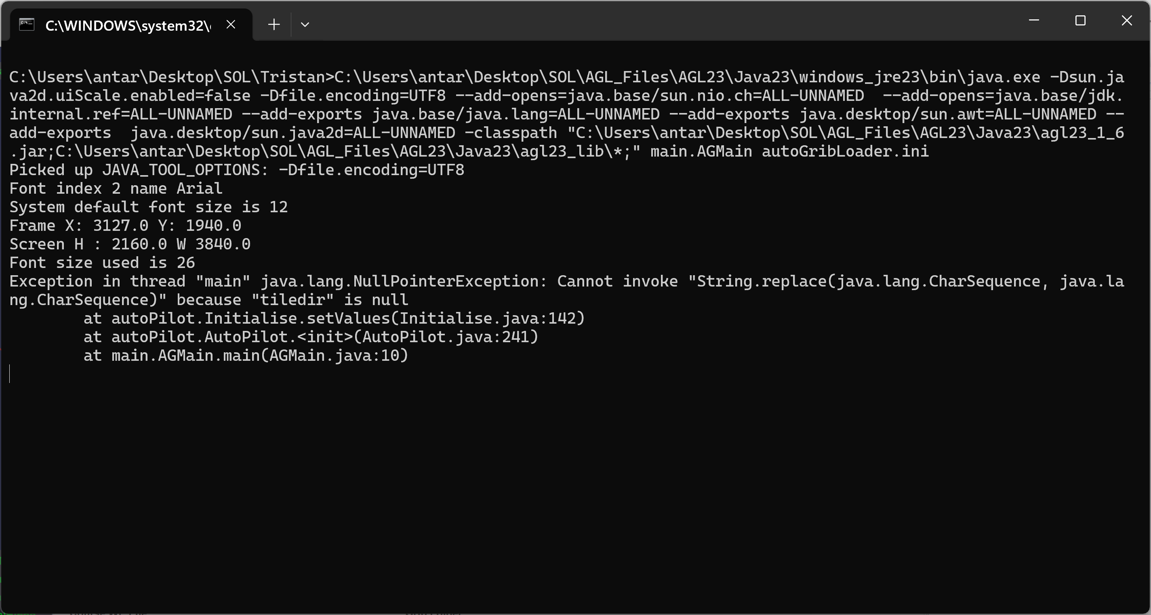Click the NullPointerException error message text
The height and width of the screenshot is (615, 1151).
566,291
